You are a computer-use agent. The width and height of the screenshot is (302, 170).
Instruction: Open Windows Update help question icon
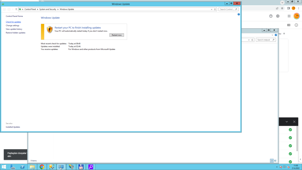239,14
